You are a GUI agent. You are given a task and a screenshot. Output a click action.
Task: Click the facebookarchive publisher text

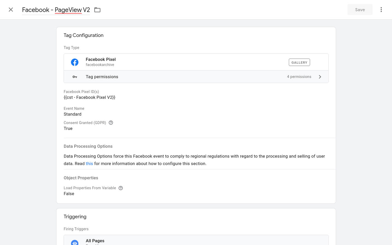pyautogui.click(x=100, y=65)
